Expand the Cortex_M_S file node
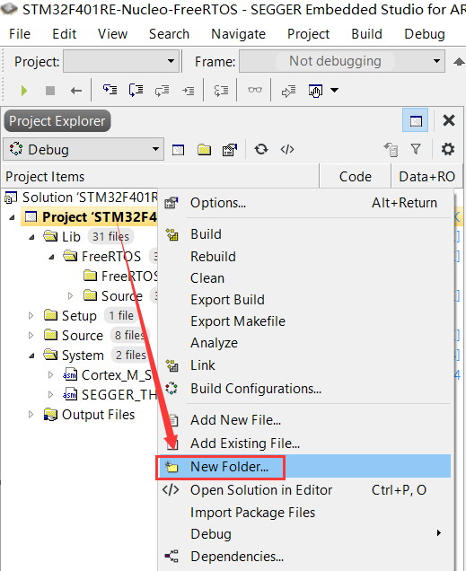 [x=51, y=374]
